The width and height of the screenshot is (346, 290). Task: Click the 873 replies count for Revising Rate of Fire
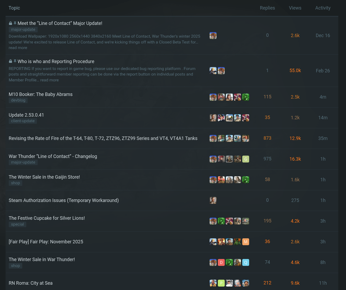(267, 138)
